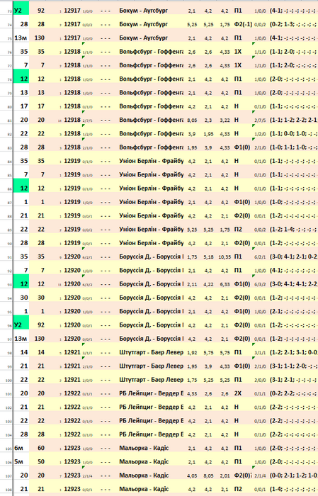Select РБ Лейпциг match cell in row 103

coord(151,421)
